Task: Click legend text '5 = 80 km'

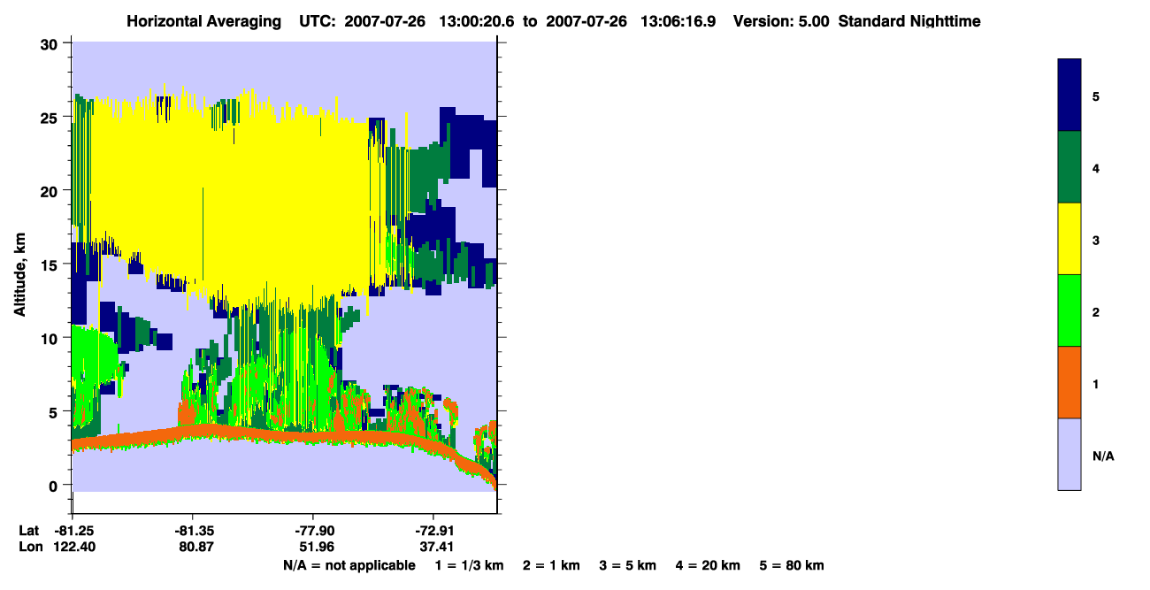Action: (793, 566)
